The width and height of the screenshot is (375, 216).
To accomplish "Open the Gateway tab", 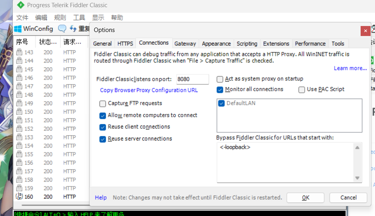I will click(x=185, y=44).
